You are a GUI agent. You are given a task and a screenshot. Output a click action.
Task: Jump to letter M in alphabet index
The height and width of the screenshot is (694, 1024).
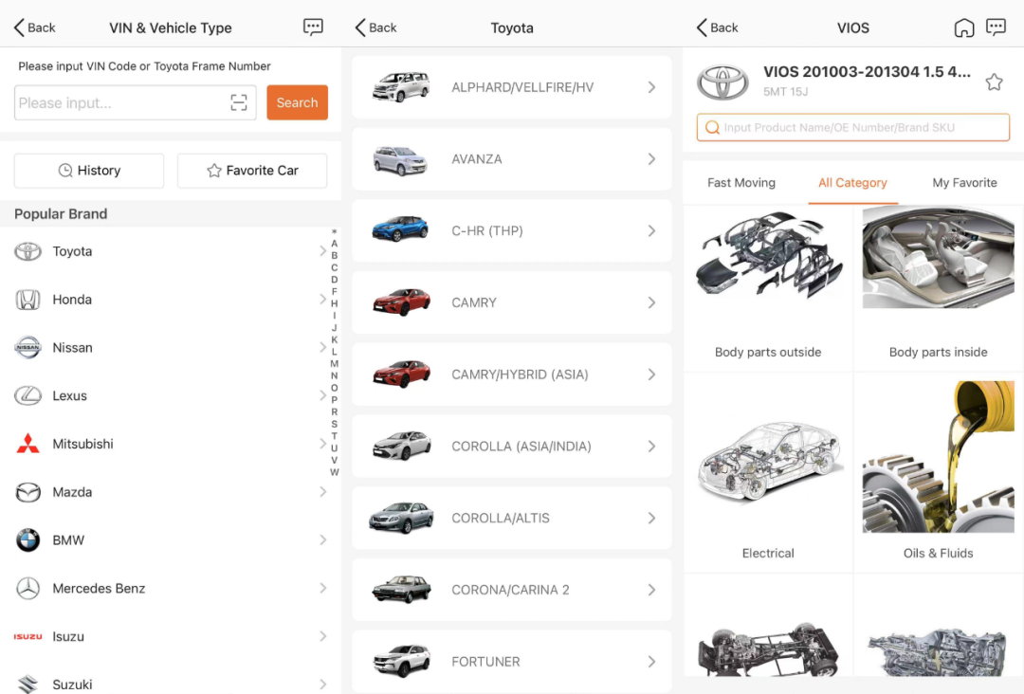coord(335,364)
